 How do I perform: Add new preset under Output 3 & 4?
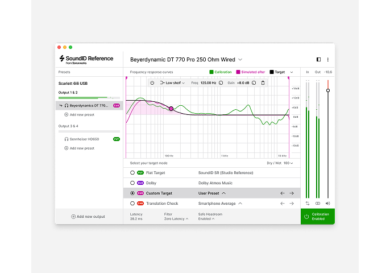point(80,148)
